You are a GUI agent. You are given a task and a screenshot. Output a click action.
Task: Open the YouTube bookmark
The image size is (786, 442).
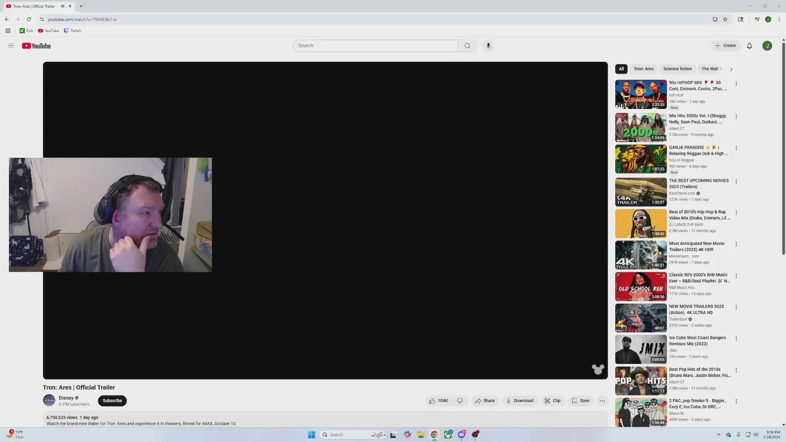[x=49, y=31]
